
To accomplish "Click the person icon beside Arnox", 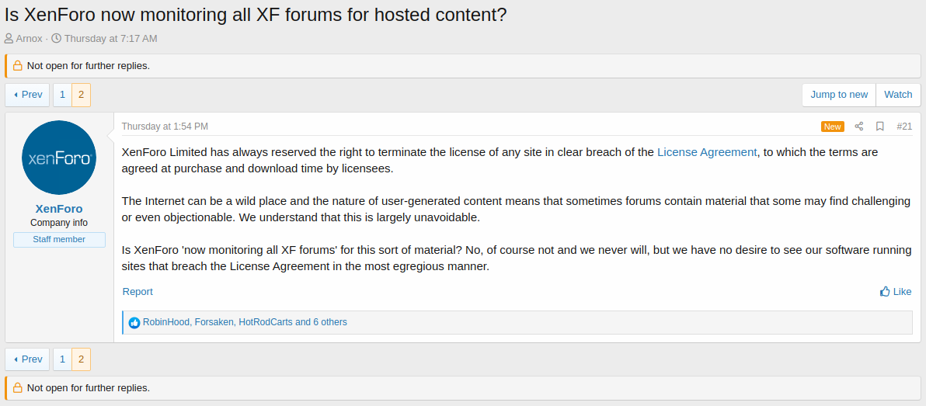I will click(x=9, y=39).
